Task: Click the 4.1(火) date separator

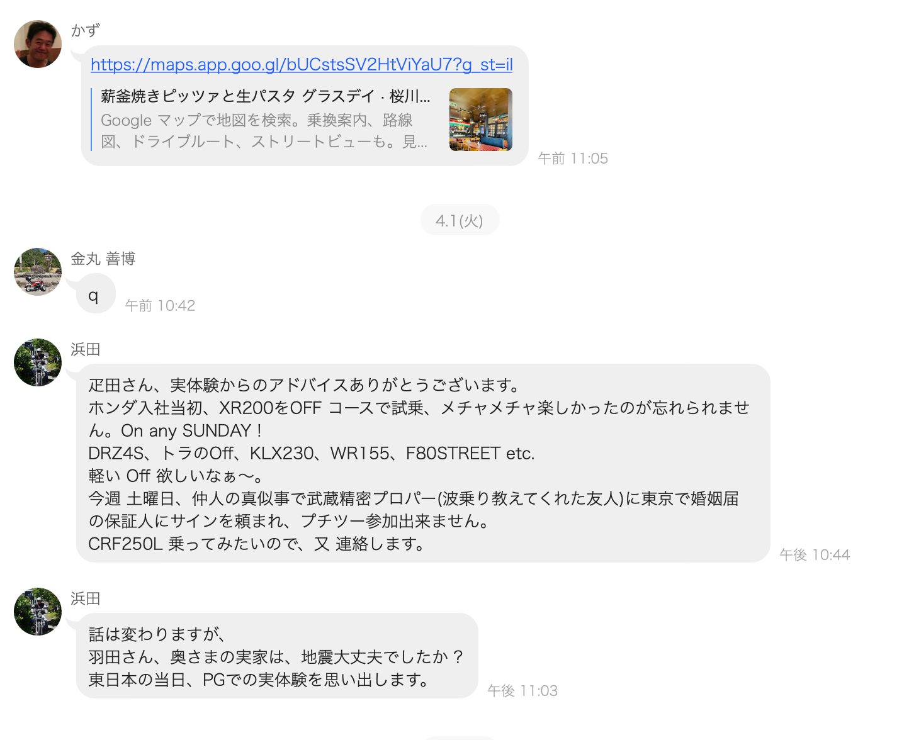Action: coord(460,220)
